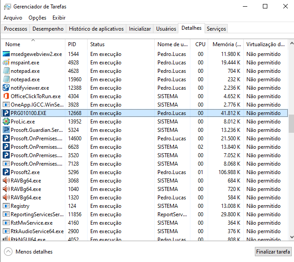
Task: Click the msedgewebview2.exe icon
Action: (x=6, y=54)
